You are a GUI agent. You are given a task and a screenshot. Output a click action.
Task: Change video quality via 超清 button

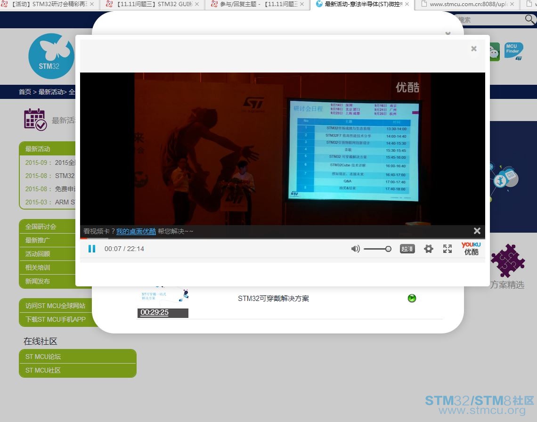[x=407, y=249]
